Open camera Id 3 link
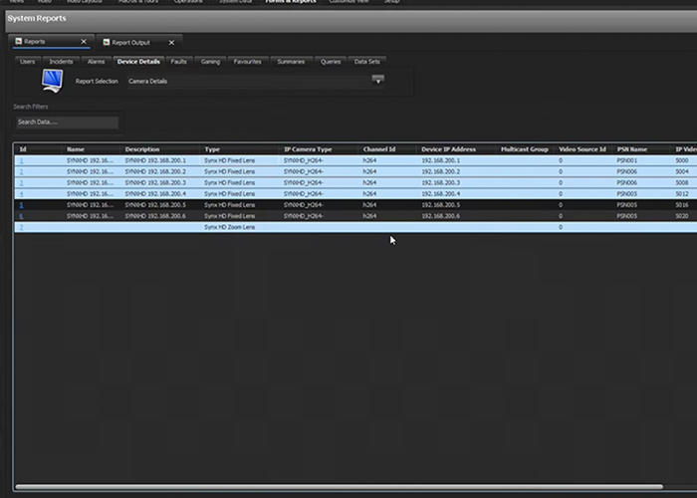697x498 pixels. pos(21,182)
